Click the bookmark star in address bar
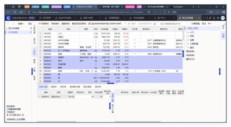 [x=160, y=12]
